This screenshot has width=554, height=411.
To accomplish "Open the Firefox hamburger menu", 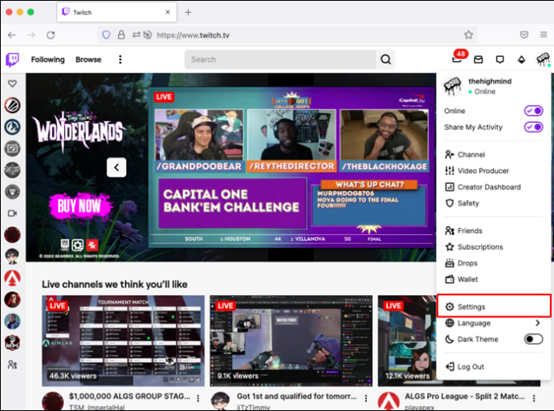I will [x=544, y=35].
